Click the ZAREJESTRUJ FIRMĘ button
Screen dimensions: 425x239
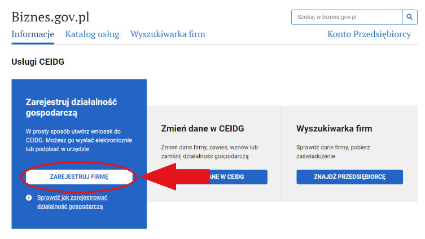(x=79, y=177)
